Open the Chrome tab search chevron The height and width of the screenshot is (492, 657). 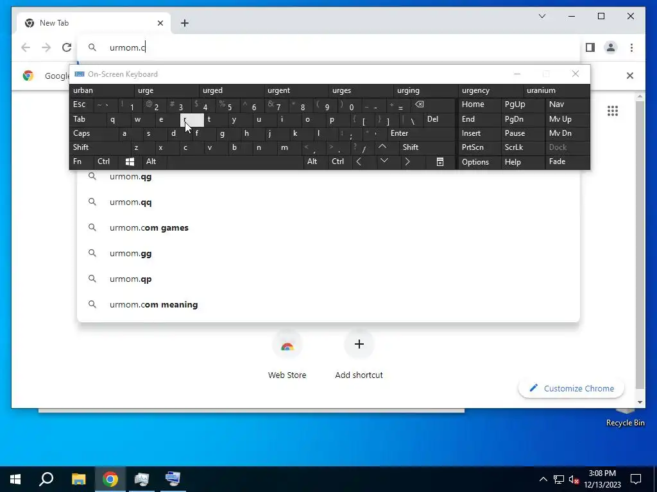pyautogui.click(x=542, y=16)
